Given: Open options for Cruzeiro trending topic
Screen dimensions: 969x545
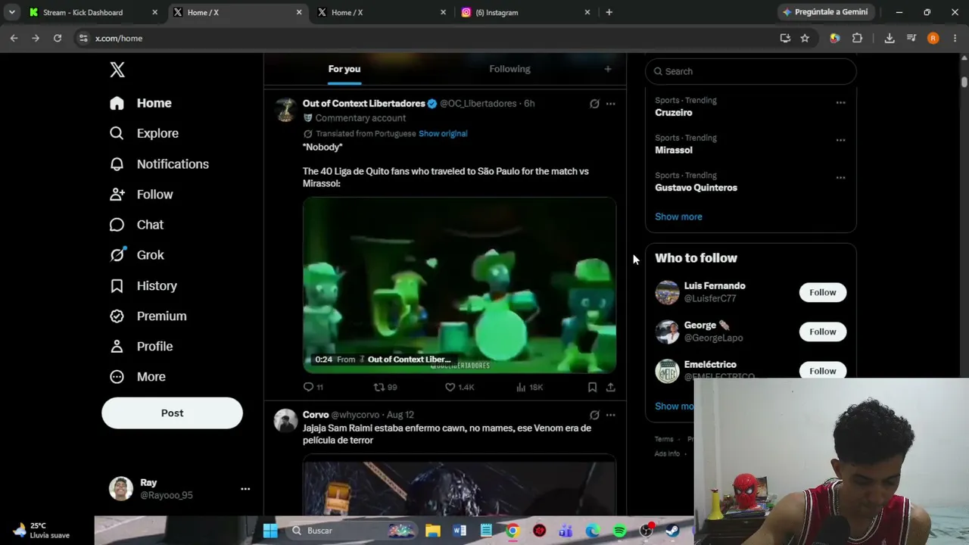Looking at the screenshot, I should (840, 102).
